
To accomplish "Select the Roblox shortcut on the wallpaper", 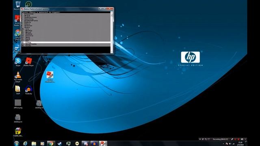I will [50, 77].
